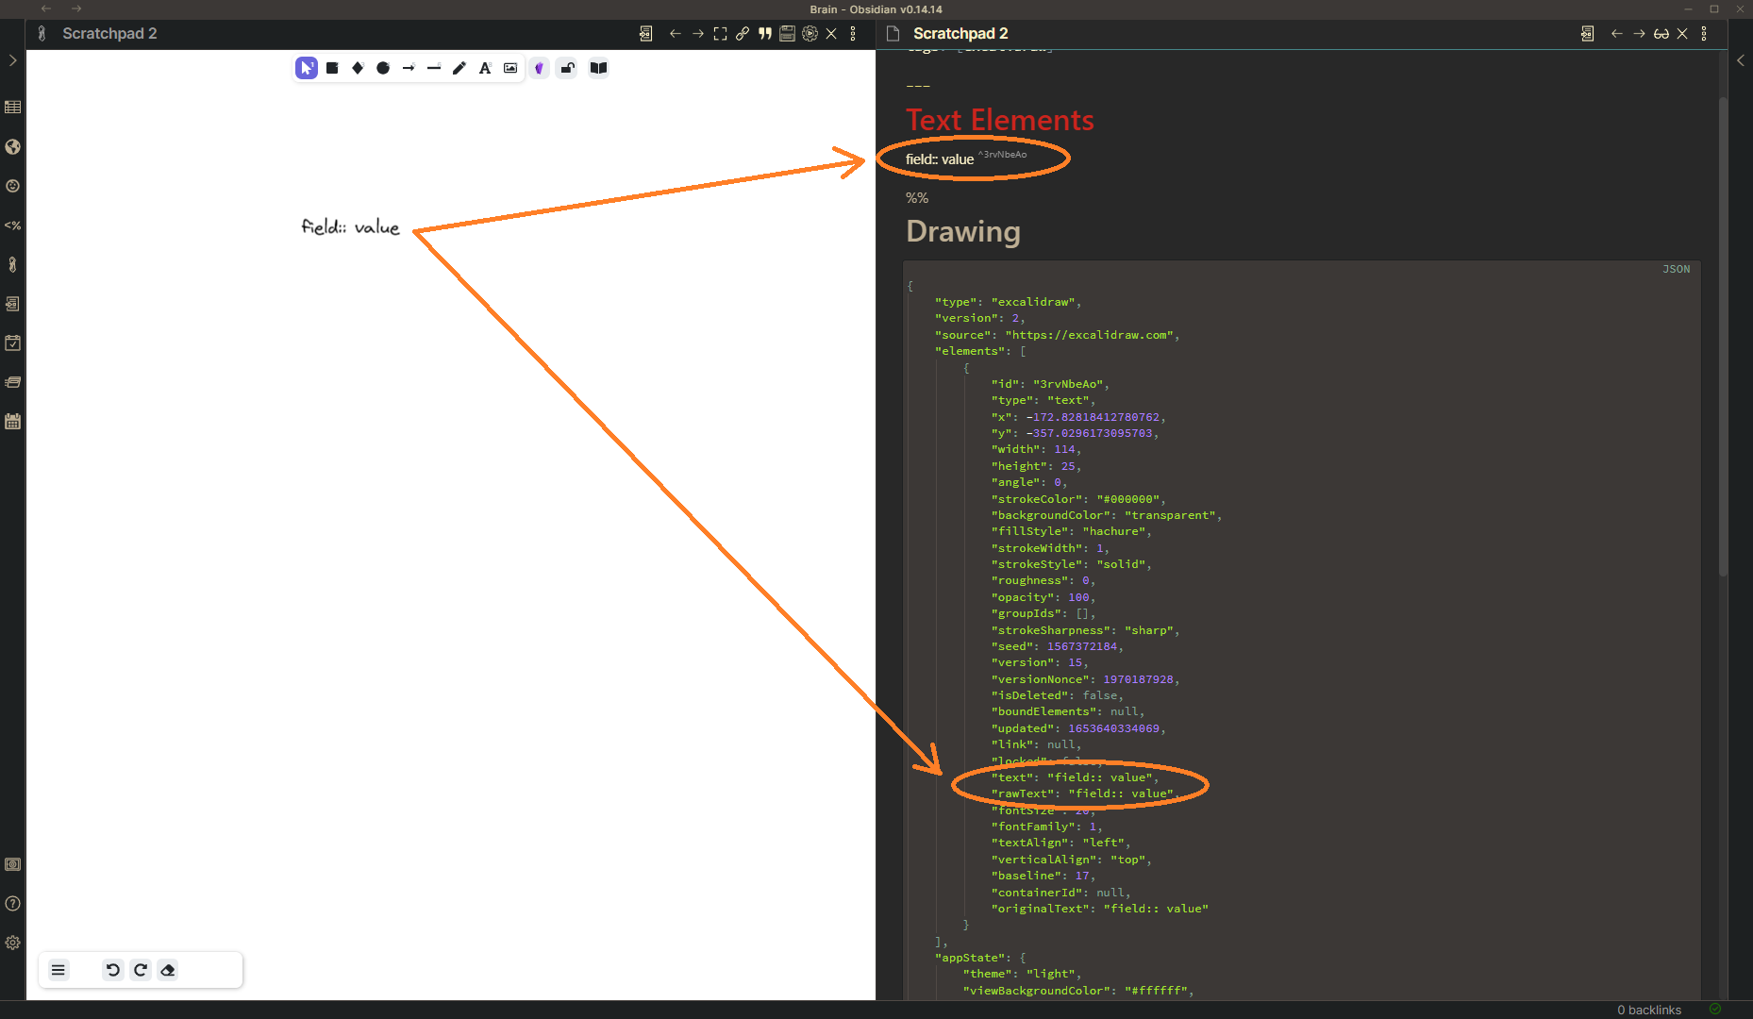This screenshot has height=1019, width=1753.
Task: Open the script engine gear icon
Action: tap(810, 33)
